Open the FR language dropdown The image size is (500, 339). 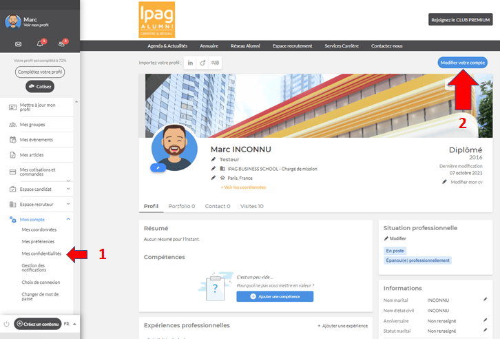pos(70,323)
